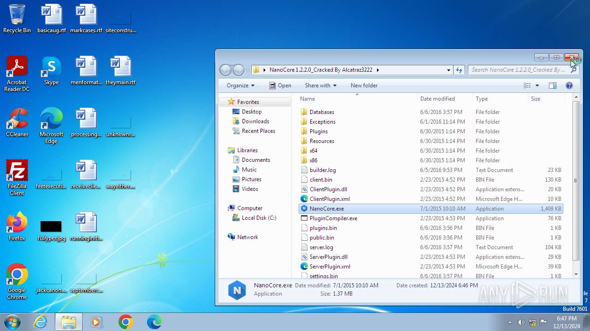This screenshot has width=590, height=331.
Task: Open Internet Explorer from the taskbar
Action: tap(41, 322)
